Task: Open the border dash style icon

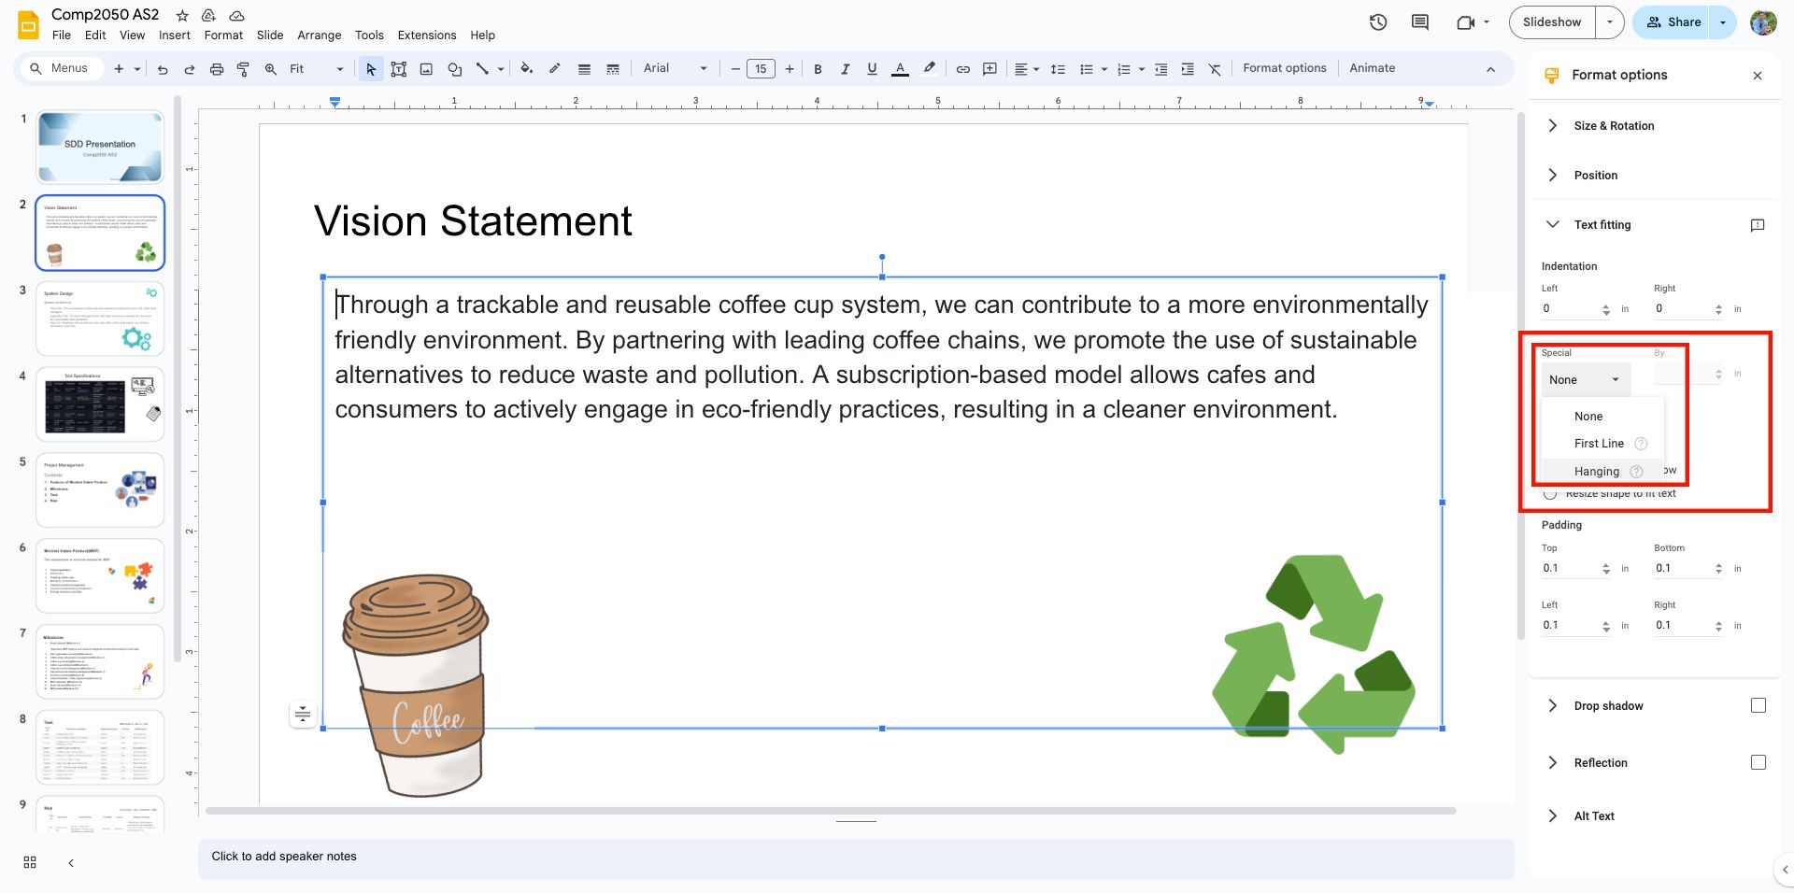Action: [613, 69]
